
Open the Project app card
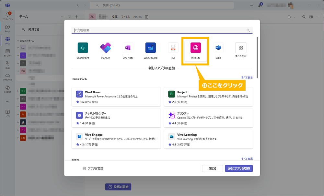pos(208,97)
